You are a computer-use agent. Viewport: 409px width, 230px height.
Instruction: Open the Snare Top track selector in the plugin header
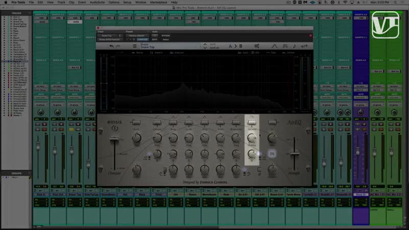tap(111, 36)
